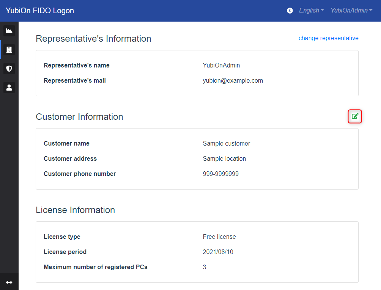Click the Customer phone number label
381x290 pixels.
(80, 174)
